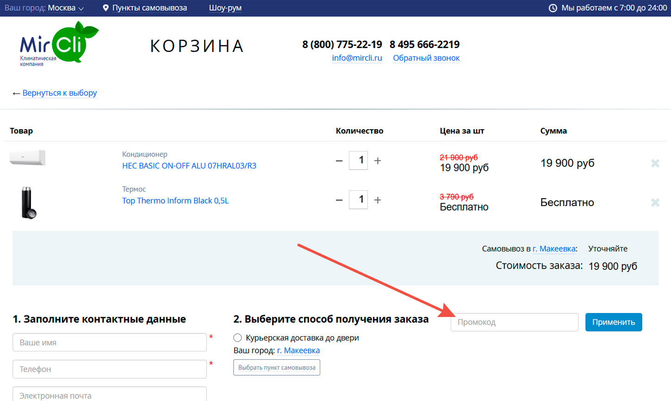Click the КОРЗИНА page heading
This screenshot has width=671, height=401.
[x=197, y=46]
